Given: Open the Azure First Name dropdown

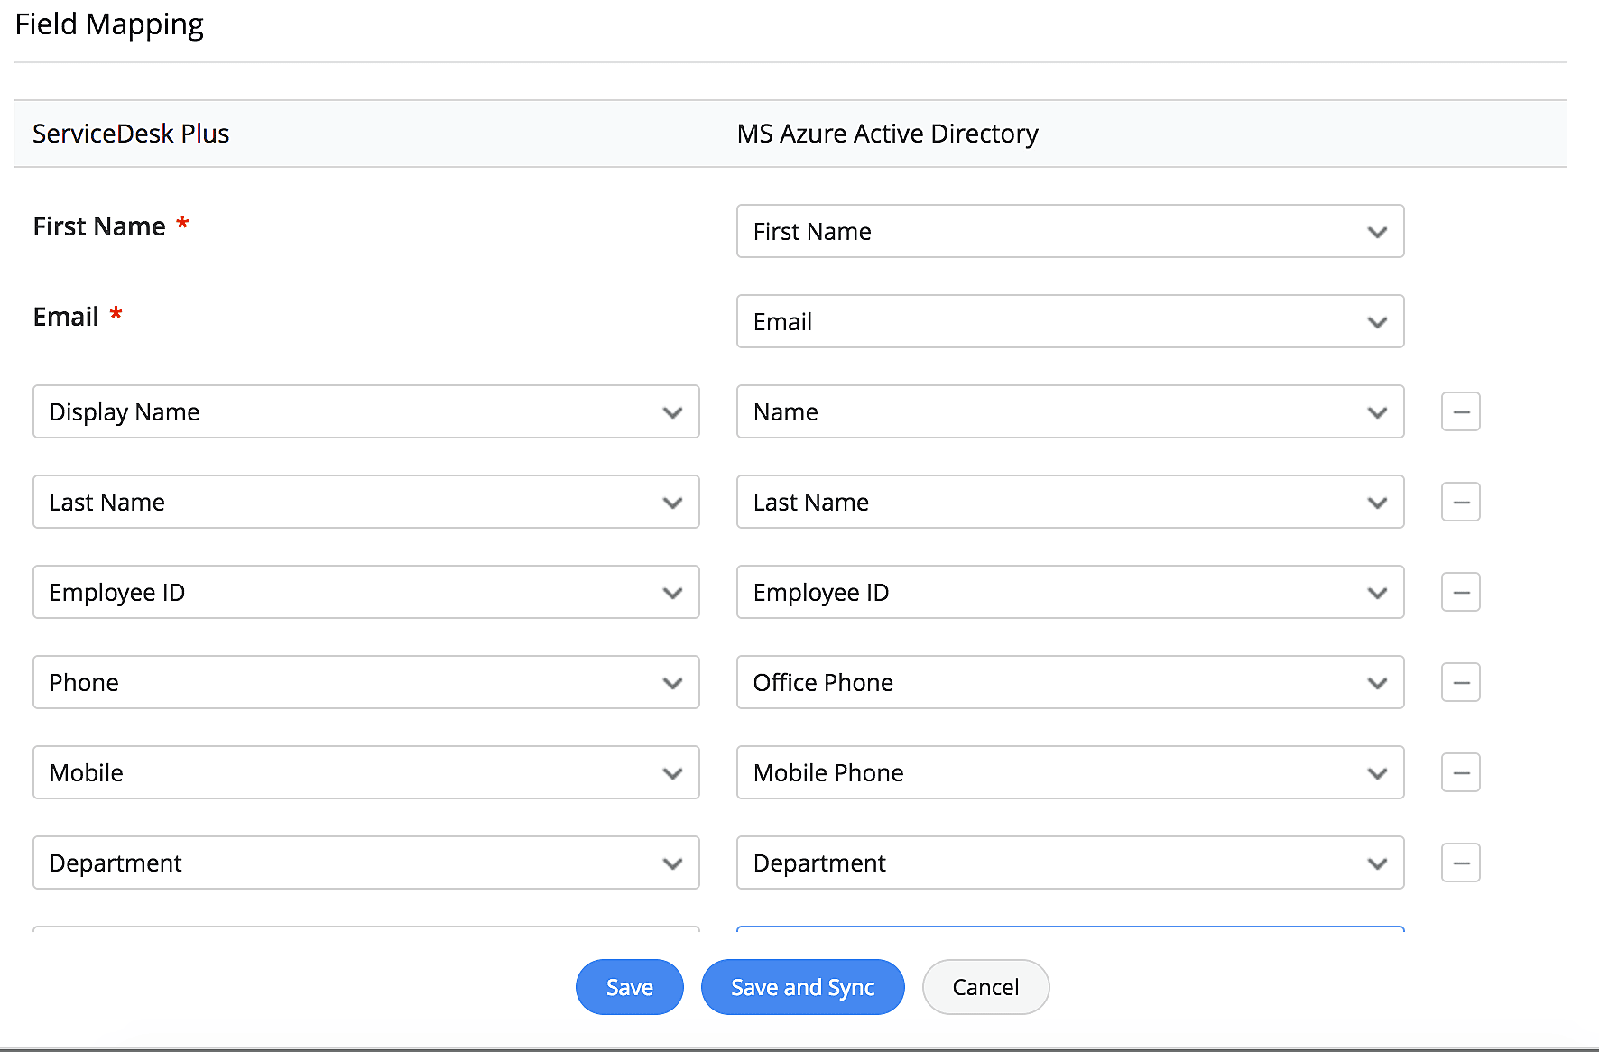Looking at the screenshot, I should (x=1069, y=231).
